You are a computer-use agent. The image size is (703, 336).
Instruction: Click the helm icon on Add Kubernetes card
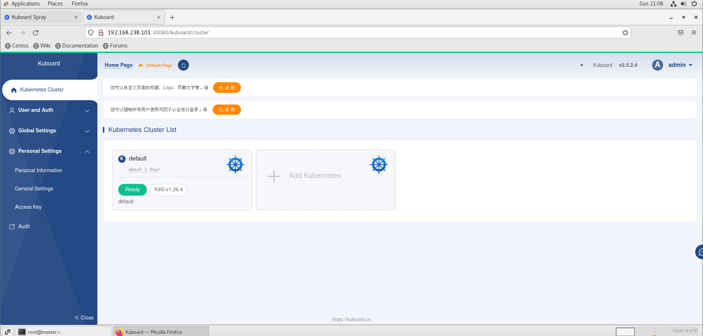click(x=379, y=165)
